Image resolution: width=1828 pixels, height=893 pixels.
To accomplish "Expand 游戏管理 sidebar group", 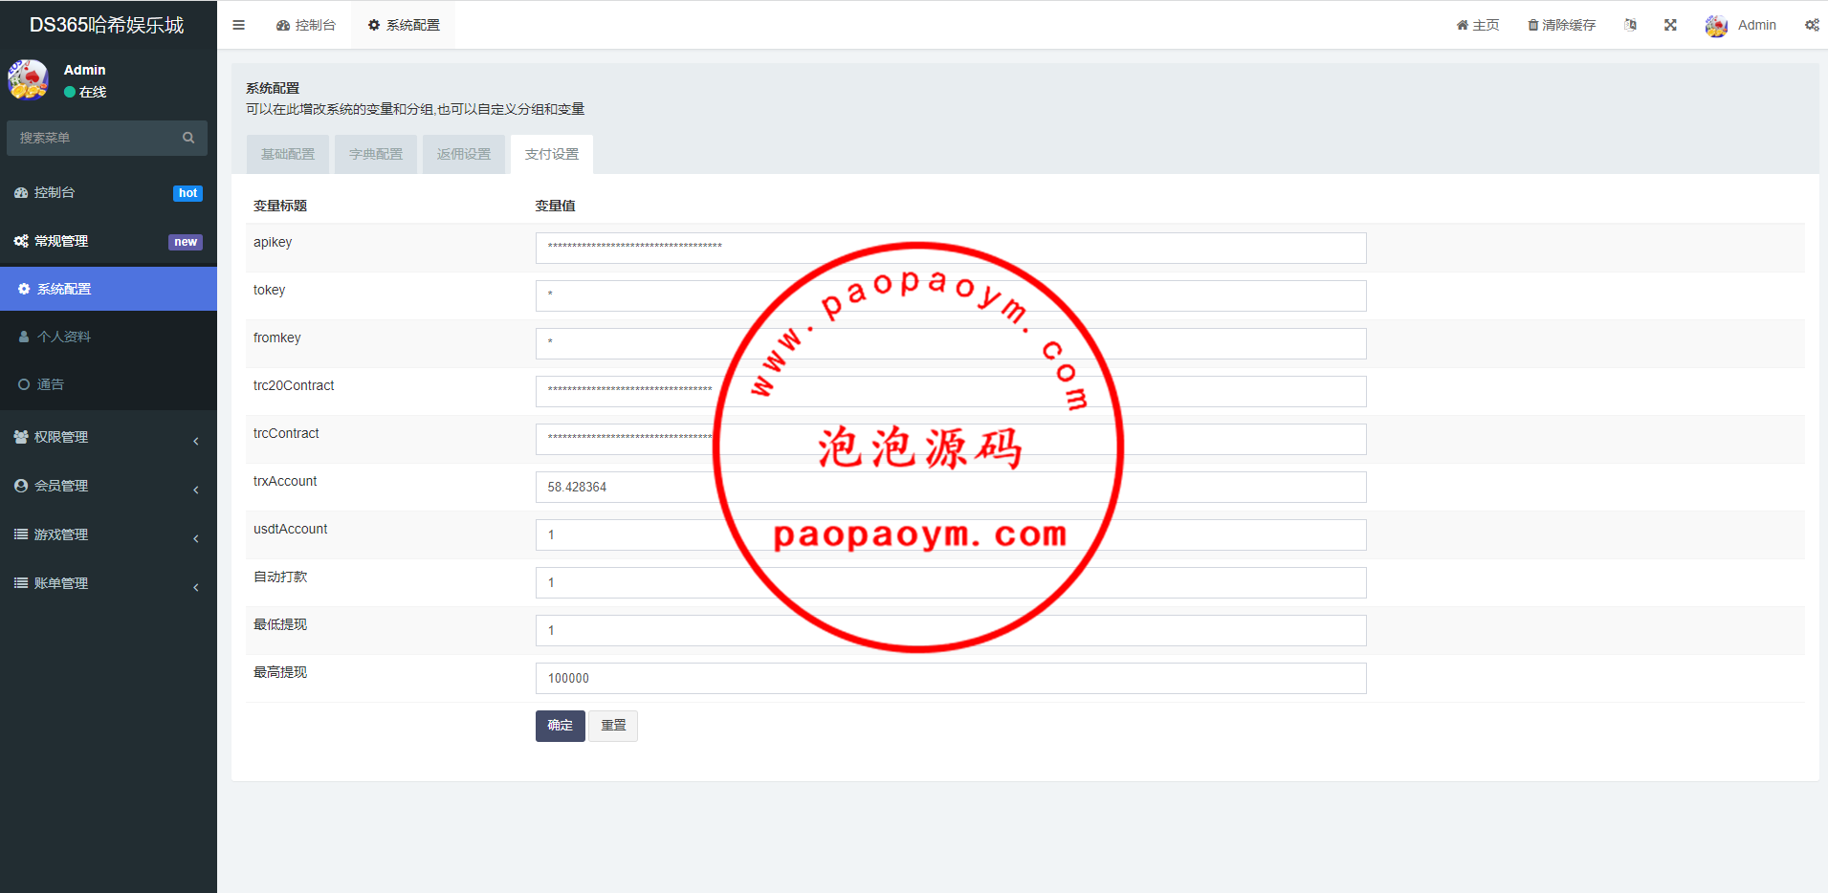I will tap(108, 534).
